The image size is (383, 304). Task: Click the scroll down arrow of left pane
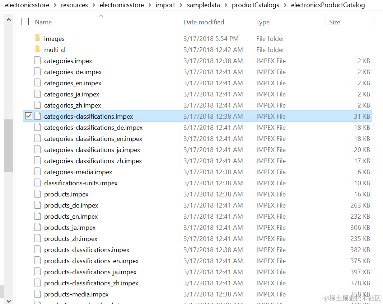pos(9,301)
